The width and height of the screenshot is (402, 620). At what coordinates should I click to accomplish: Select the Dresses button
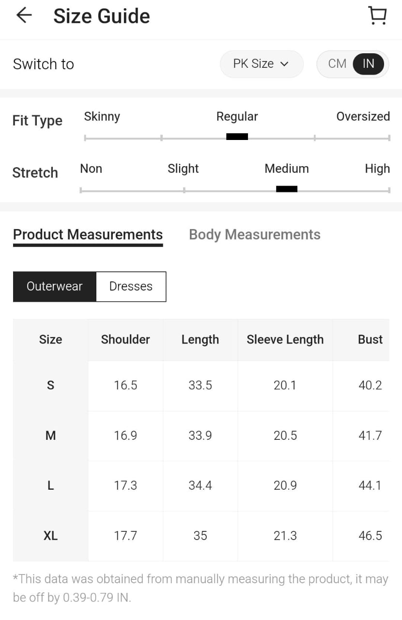coord(131,286)
